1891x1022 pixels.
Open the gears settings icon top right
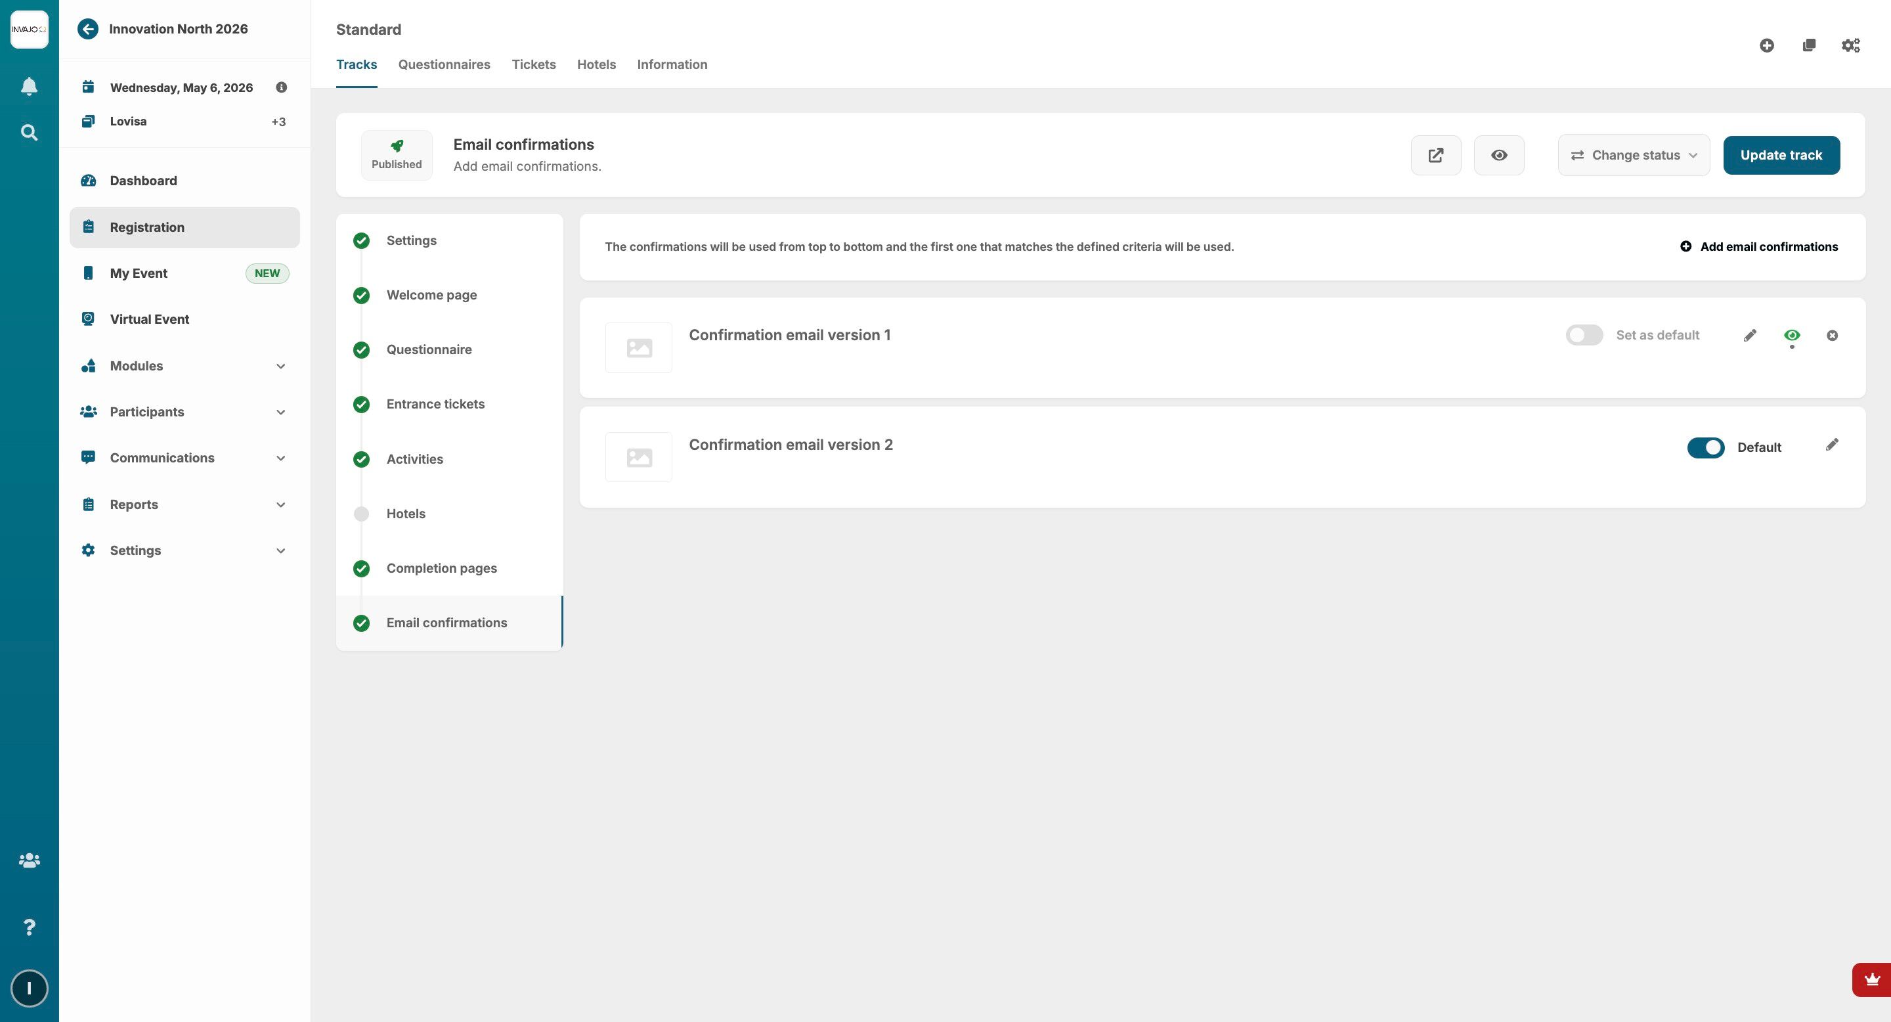pos(1850,45)
